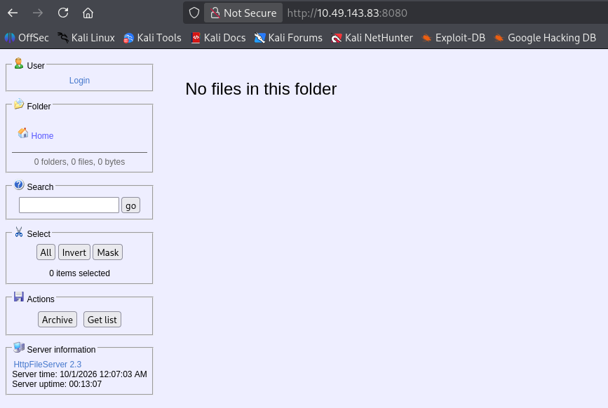Viewport: 608px width, 408px height.
Task: Open the Kali Tools bookmark
Action: pyautogui.click(x=152, y=38)
